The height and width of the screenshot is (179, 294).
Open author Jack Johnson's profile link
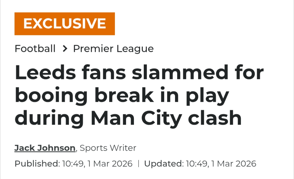coord(45,148)
